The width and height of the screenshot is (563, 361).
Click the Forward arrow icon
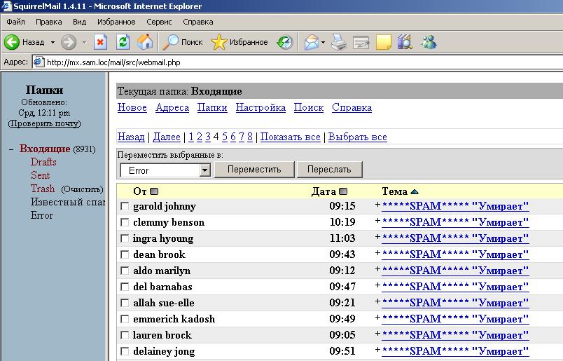68,43
